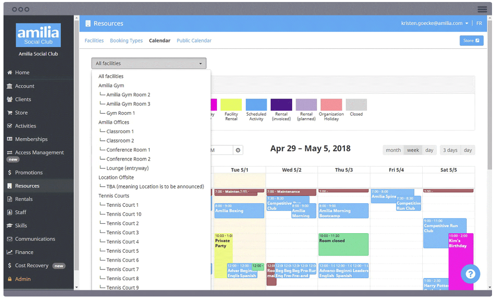Switch to the Calendar tab
The height and width of the screenshot is (300, 497).
pos(160,40)
